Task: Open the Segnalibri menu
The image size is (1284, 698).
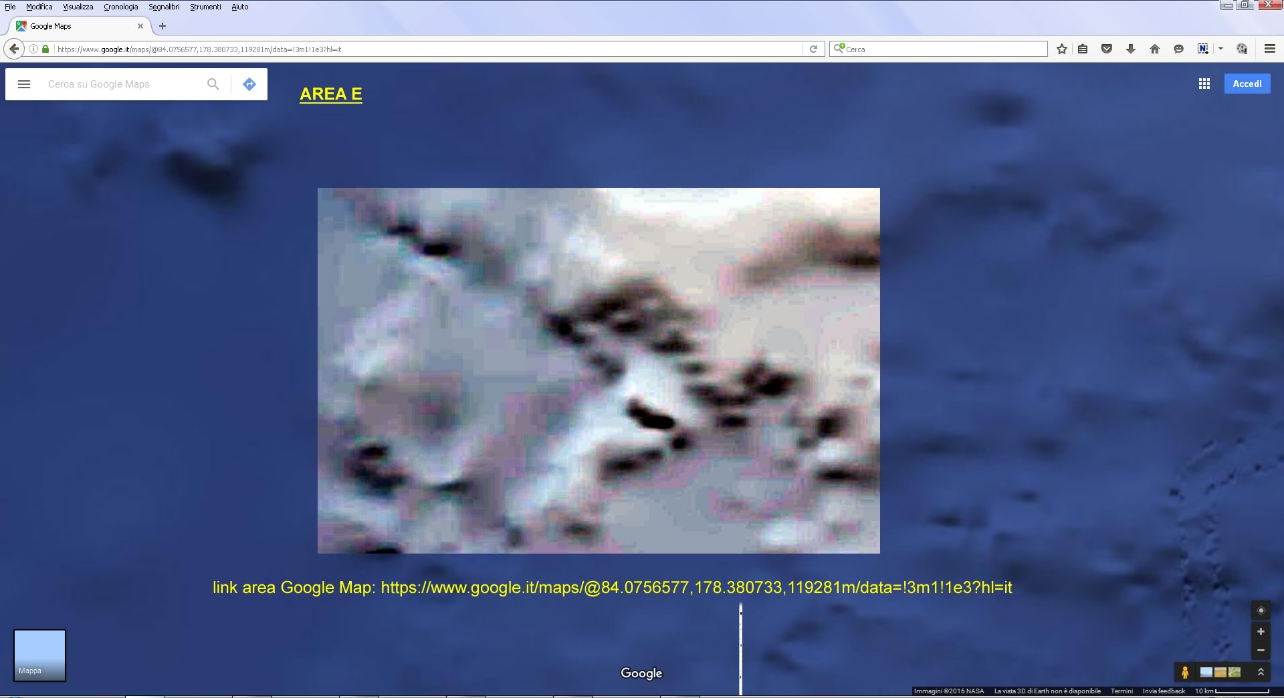Action: [164, 7]
